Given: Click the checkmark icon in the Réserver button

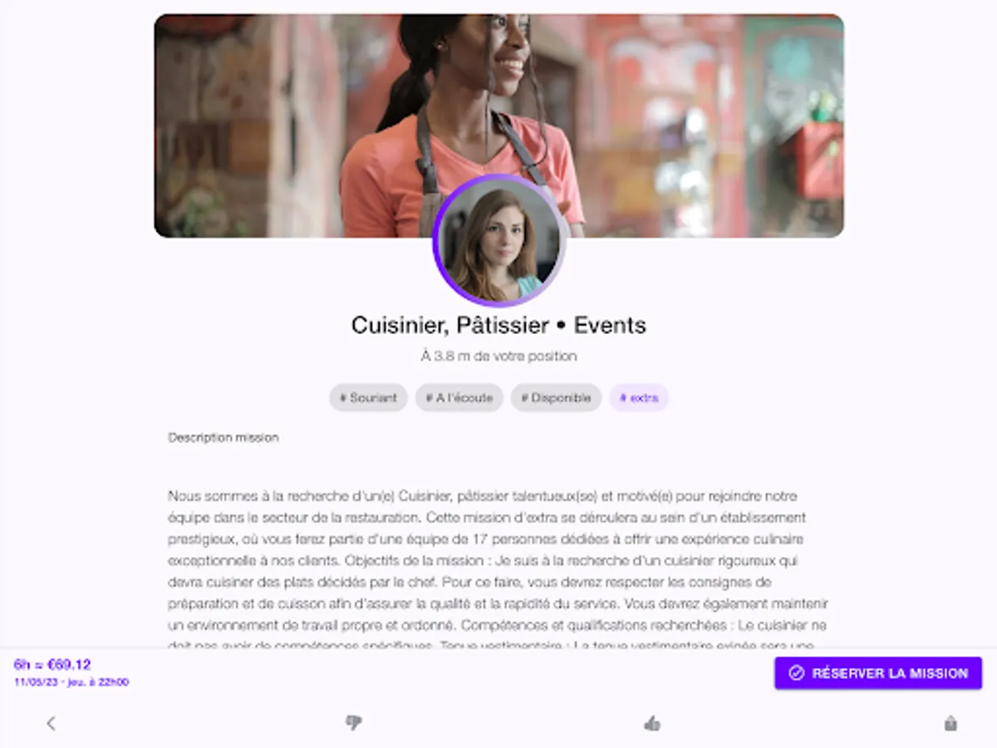Looking at the screenshot, I should click(796, 673).
